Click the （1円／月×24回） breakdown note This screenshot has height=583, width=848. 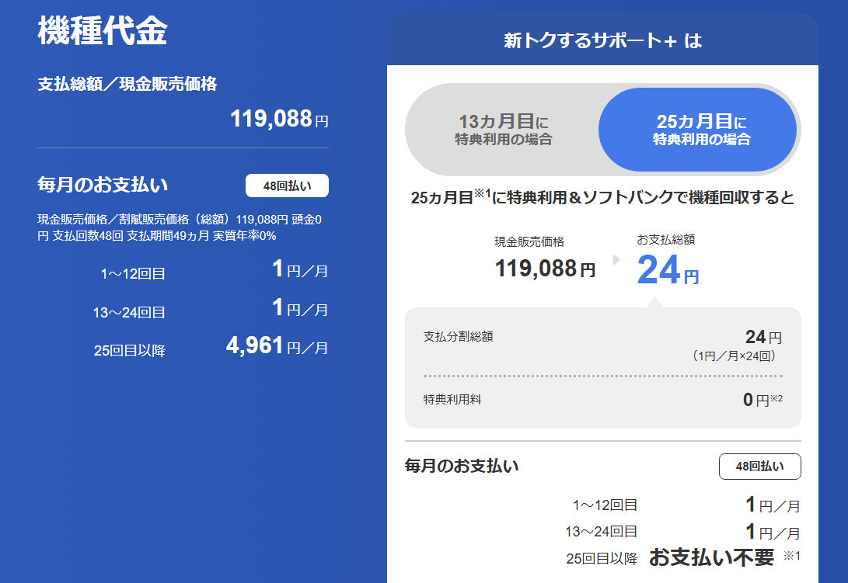(x=733, y=356)
